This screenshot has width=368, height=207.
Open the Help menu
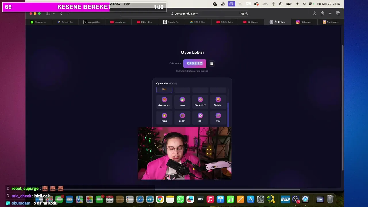click(x=127, y=4)
